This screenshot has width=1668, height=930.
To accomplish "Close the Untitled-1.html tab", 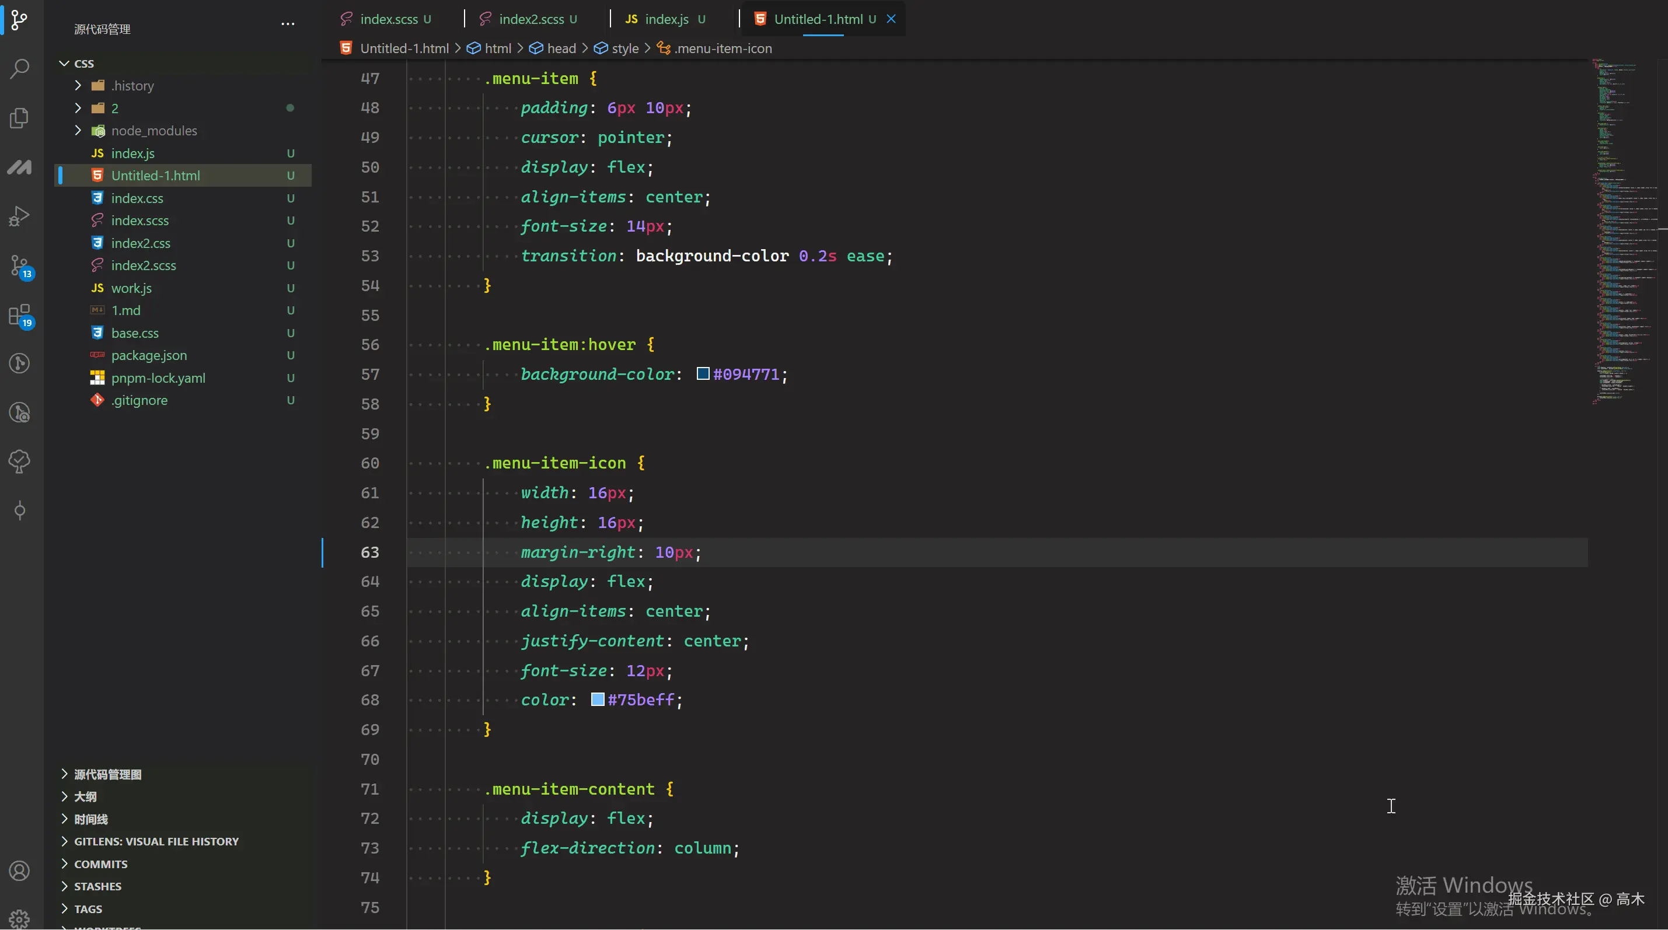I will tap(891, 19).
